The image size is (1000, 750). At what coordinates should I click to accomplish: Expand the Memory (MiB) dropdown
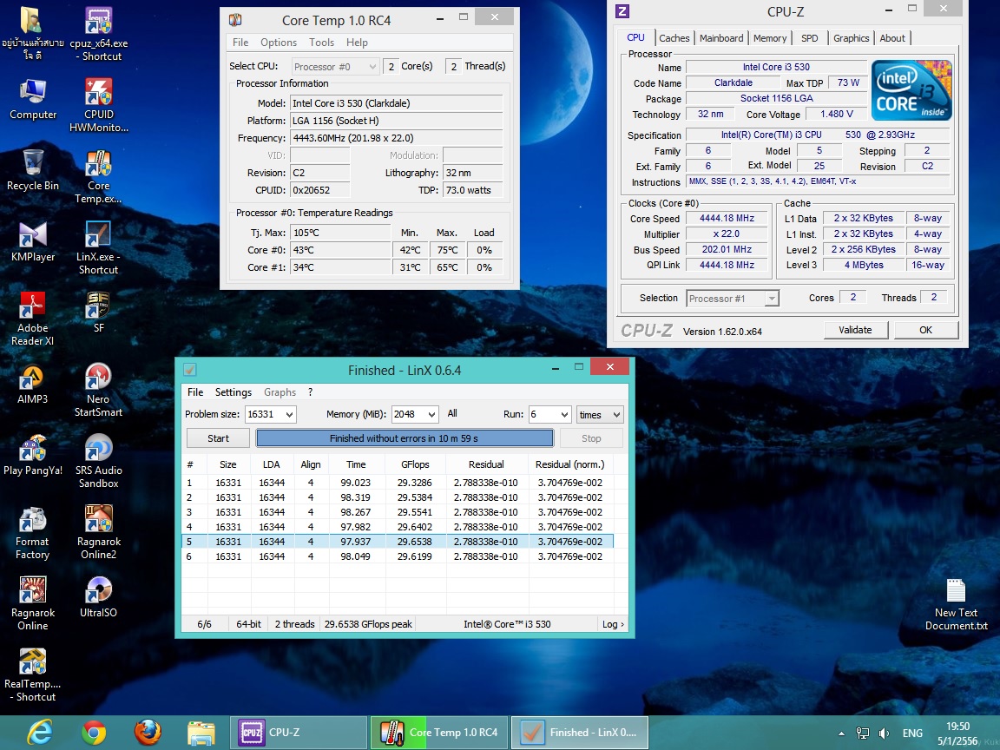click(431, 415)
